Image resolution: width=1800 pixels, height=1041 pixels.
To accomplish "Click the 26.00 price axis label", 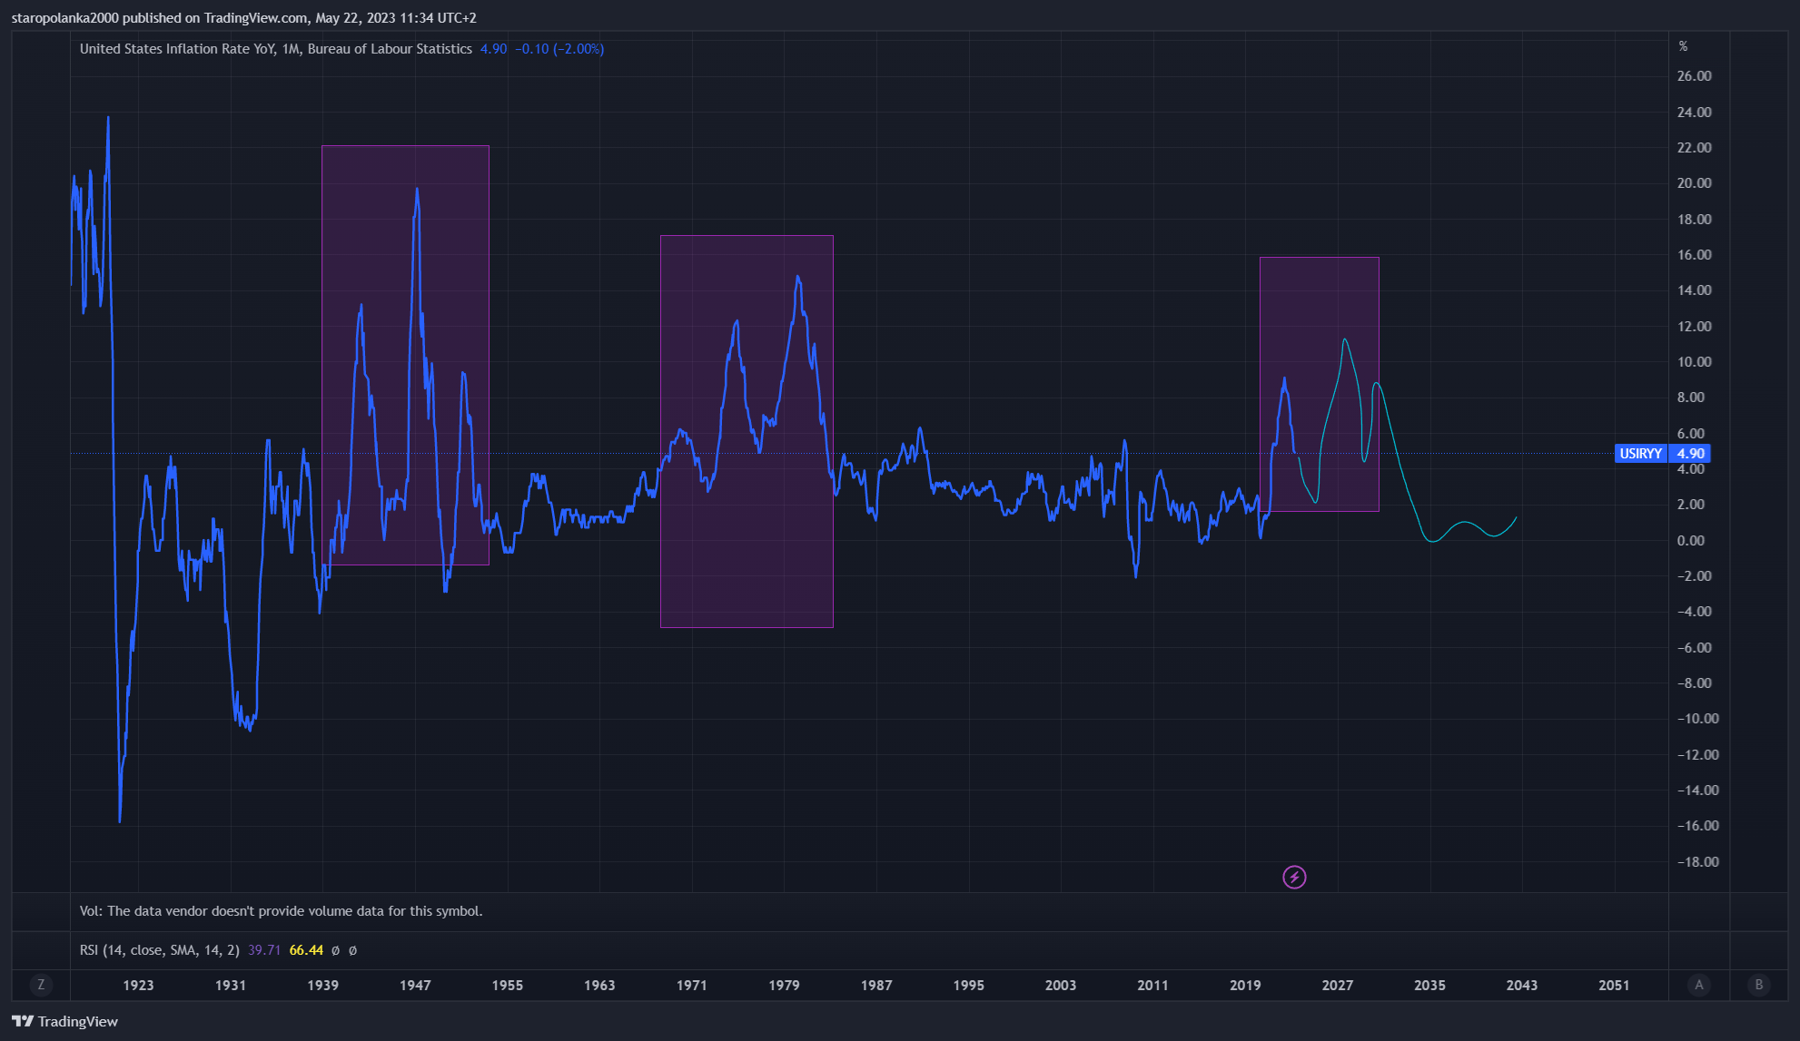I will coord(1694,76).
